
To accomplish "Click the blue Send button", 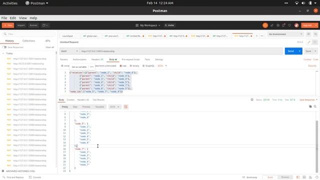I will (291, 51).
